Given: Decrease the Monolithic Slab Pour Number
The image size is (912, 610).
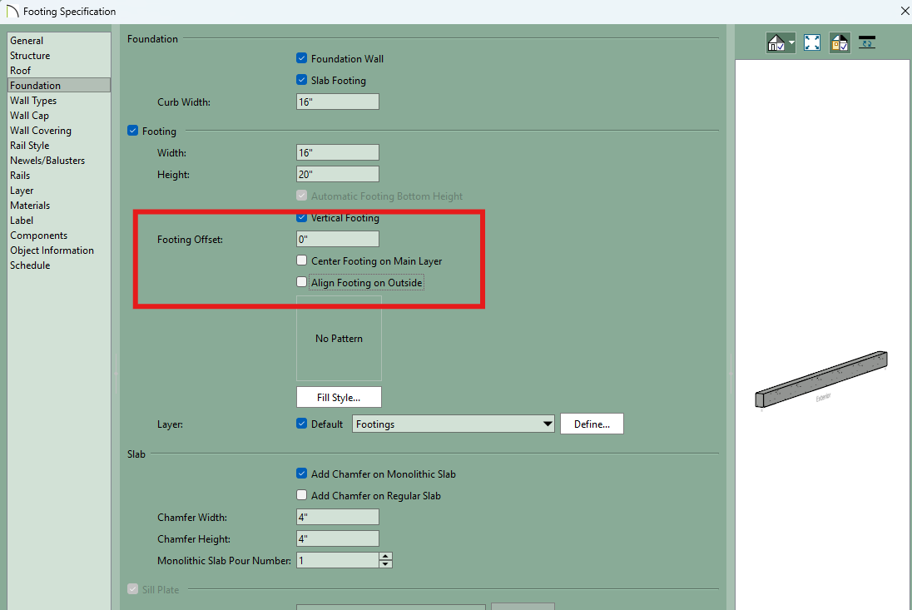Looking at the screenshot, I should 385,564.
